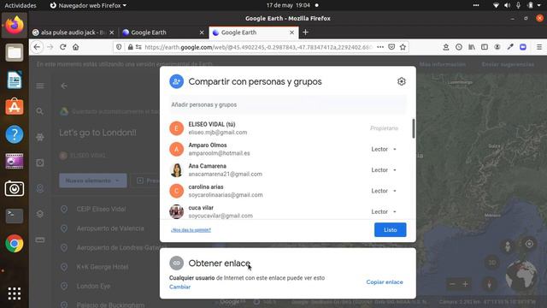Viewport: 547px width, 308px height.
Task: Close the alsa pulse audio jack tab
Action: 112,33
